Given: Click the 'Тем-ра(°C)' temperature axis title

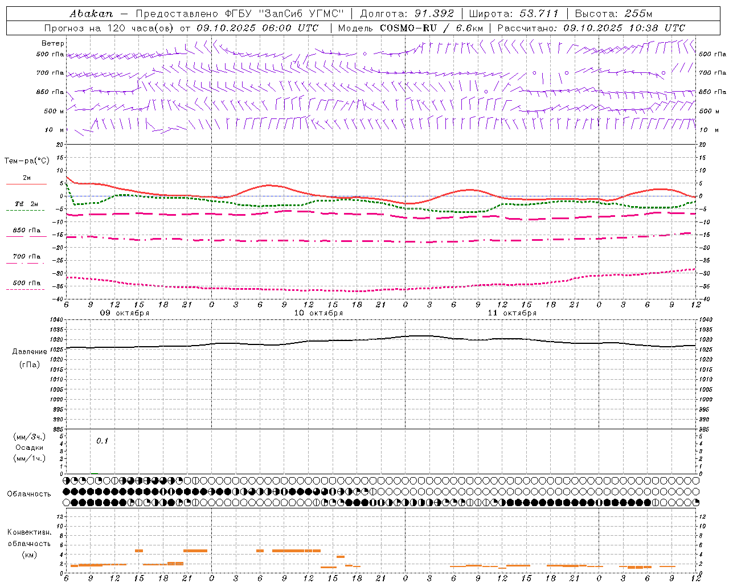Looking at the screenshot, I should coord(27,161).
